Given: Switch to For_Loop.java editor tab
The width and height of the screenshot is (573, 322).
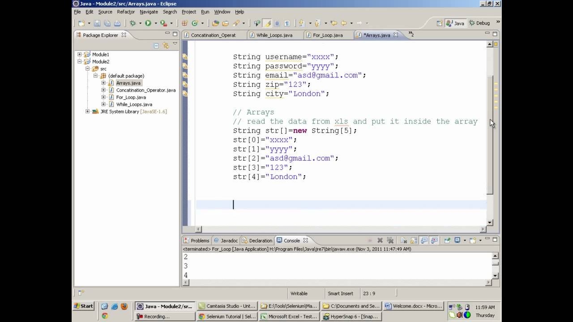Looking at the screenshot, I should point(328,35).
